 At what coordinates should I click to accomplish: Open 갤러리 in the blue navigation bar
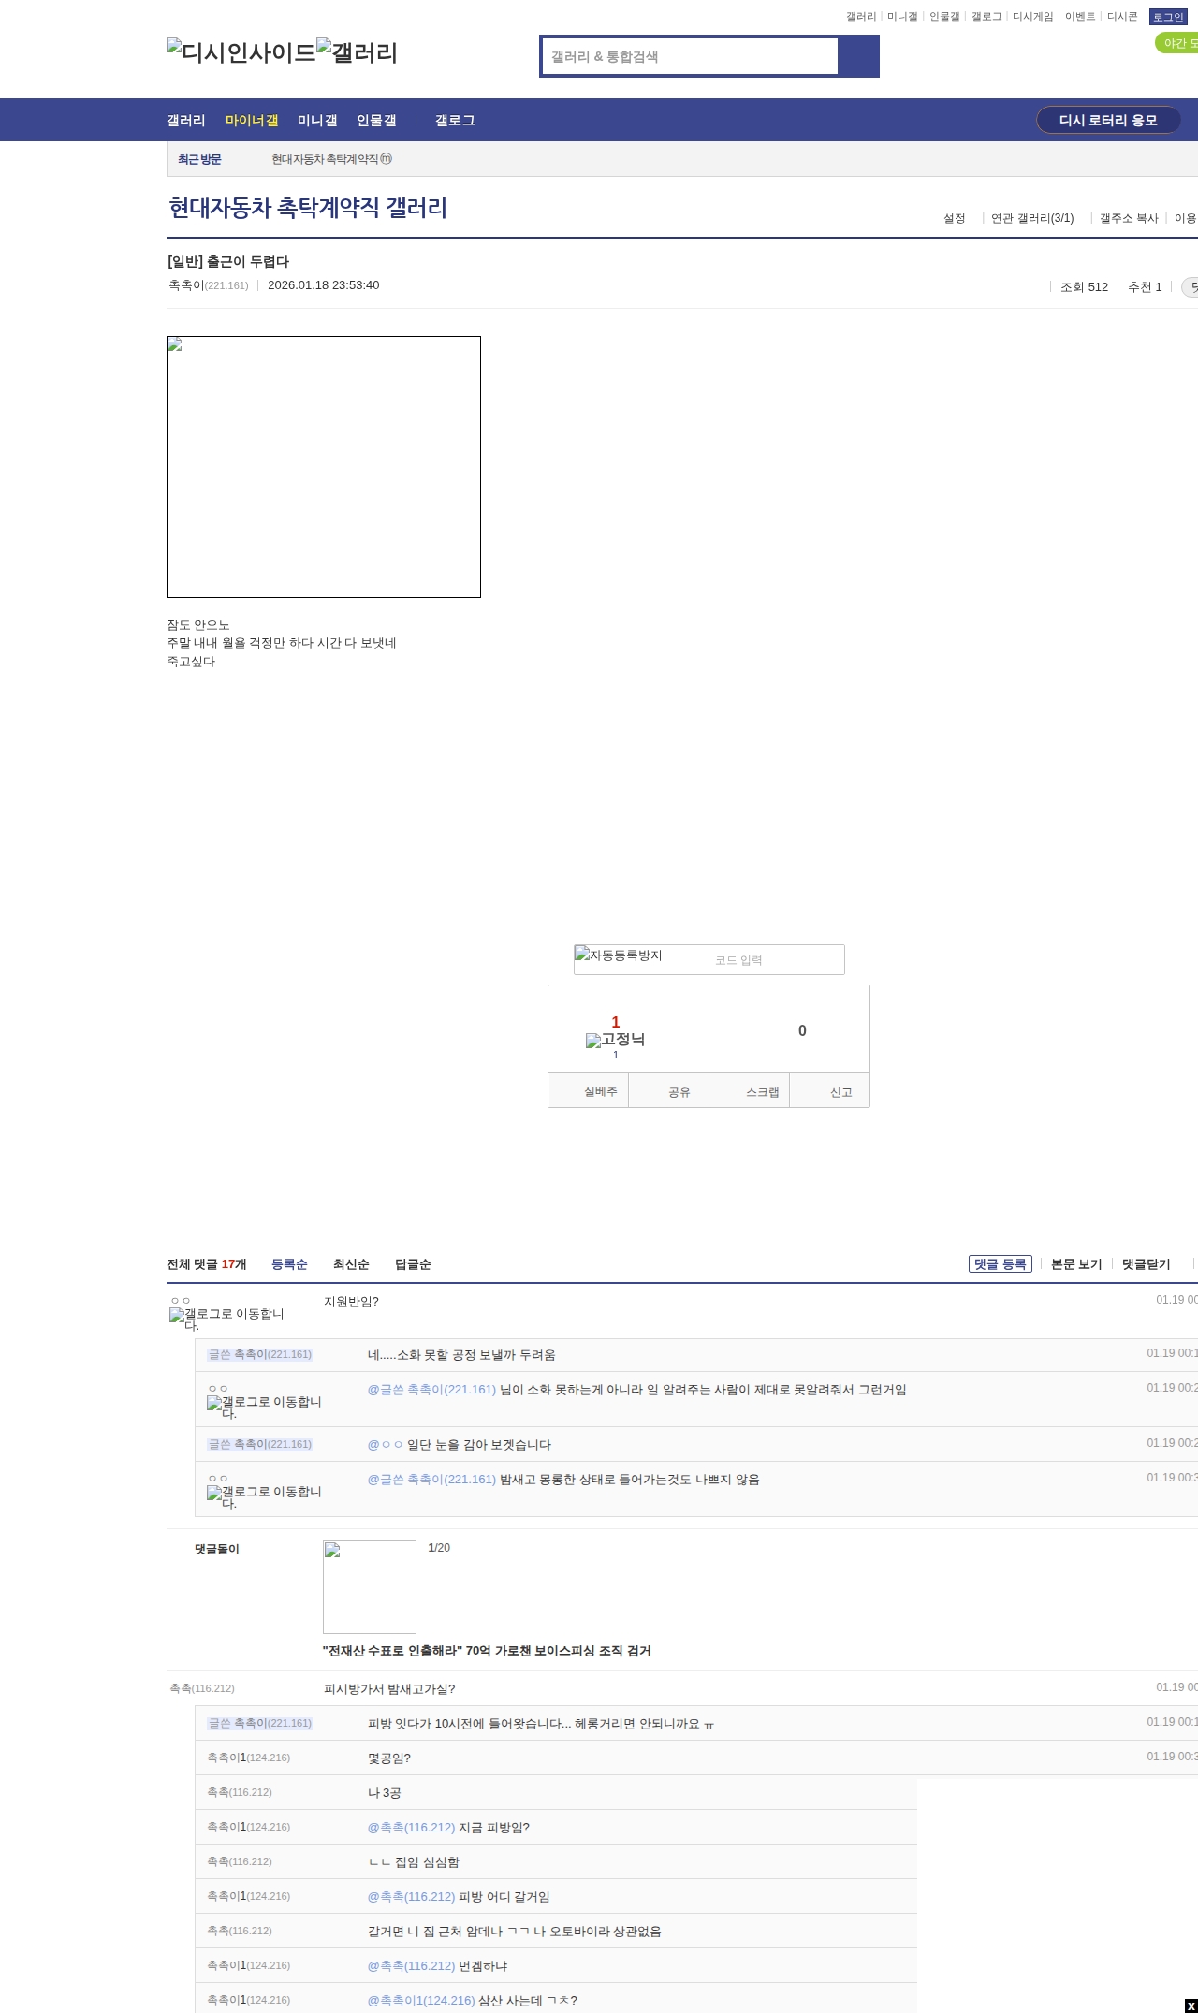click(186, 121)
